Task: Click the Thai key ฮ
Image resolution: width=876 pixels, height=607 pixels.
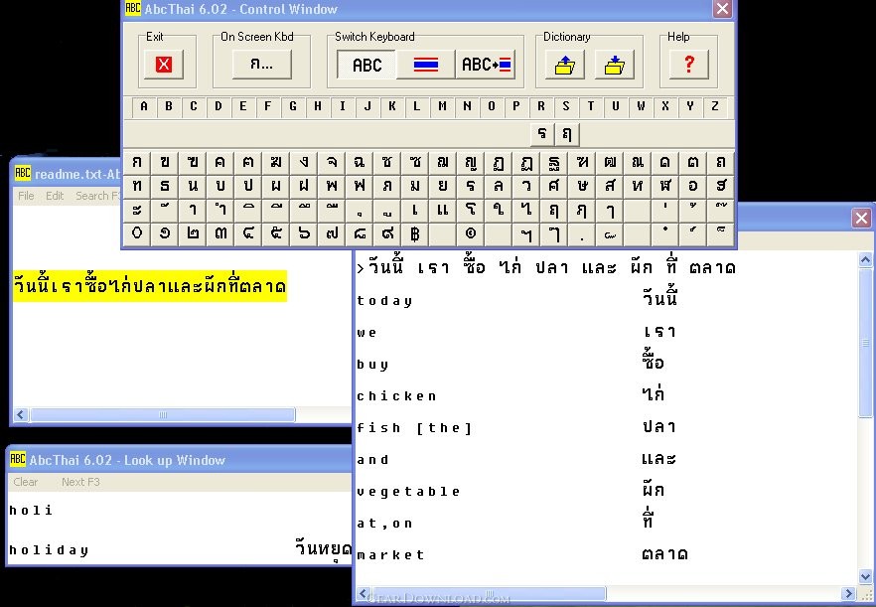Action: coord(721,186)
